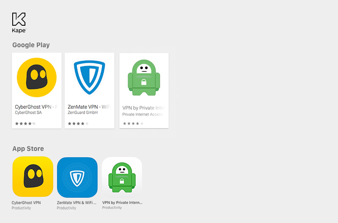Image resolution: width=338 pixels, height=223 pixels.
Task: Click the VPN by Private Intern... App Store label
Action: (122, 203)
